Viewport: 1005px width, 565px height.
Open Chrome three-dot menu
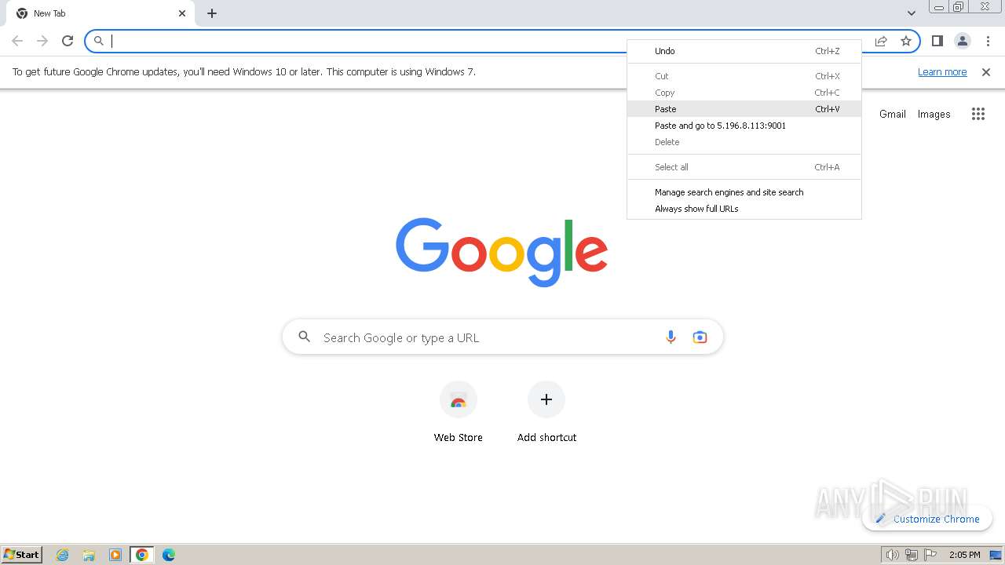988,41
